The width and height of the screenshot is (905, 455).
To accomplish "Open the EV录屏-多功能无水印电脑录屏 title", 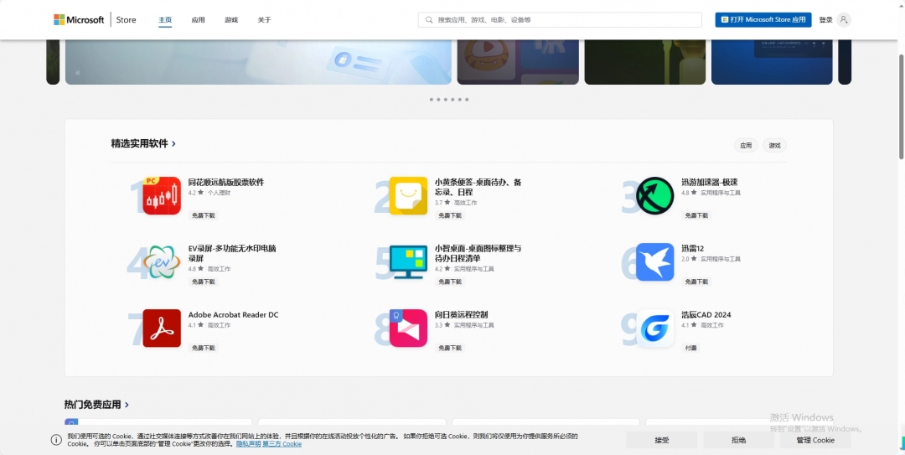I will pyautogui.click(x=232, y=254).
